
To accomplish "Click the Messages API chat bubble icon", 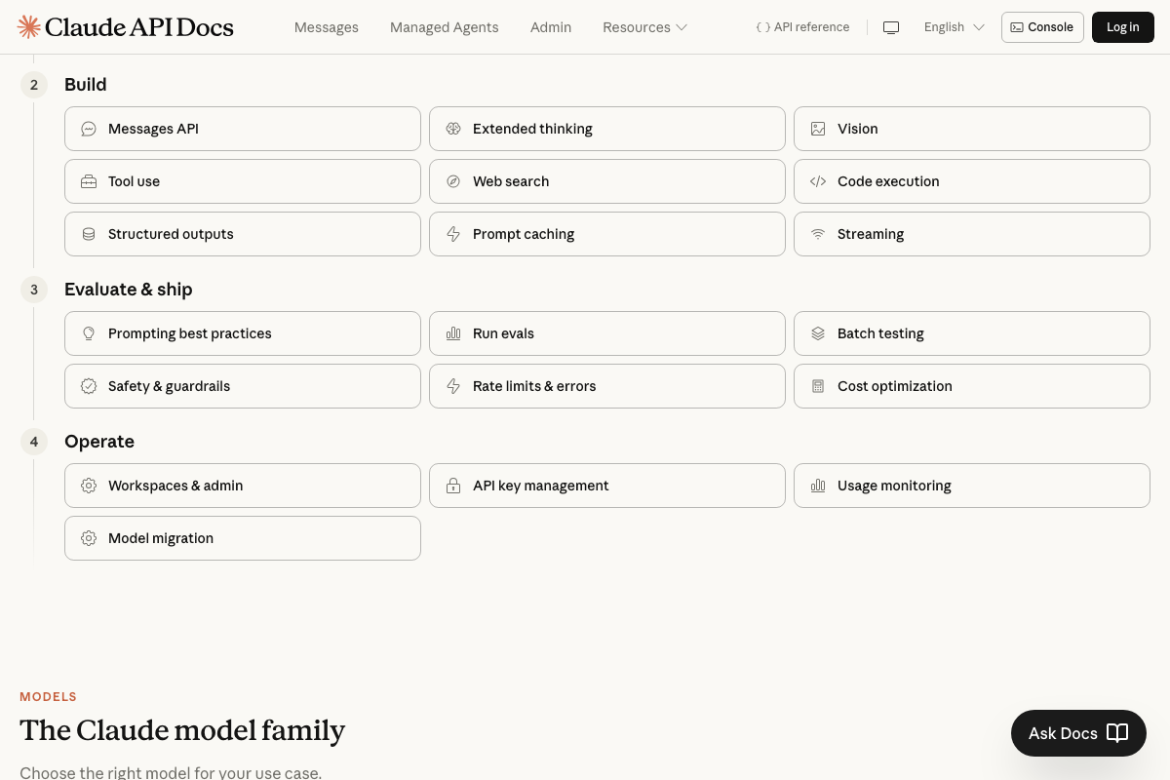I will (89, 129).
